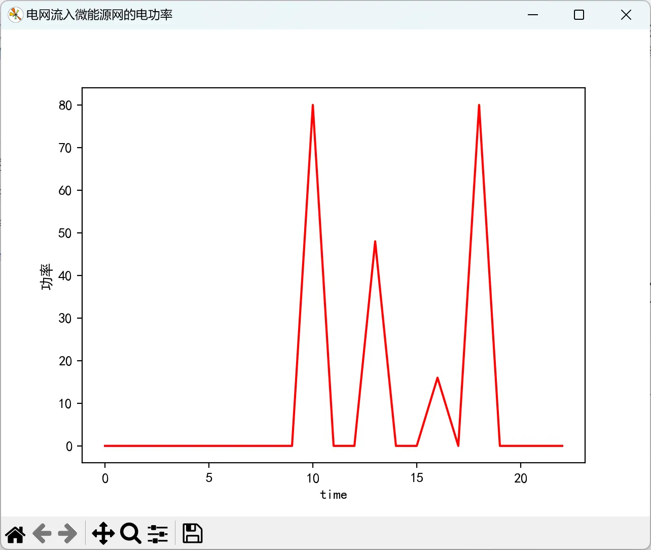
Task: Click the first red peak at time 10
Action: click(x=313, y=106)
